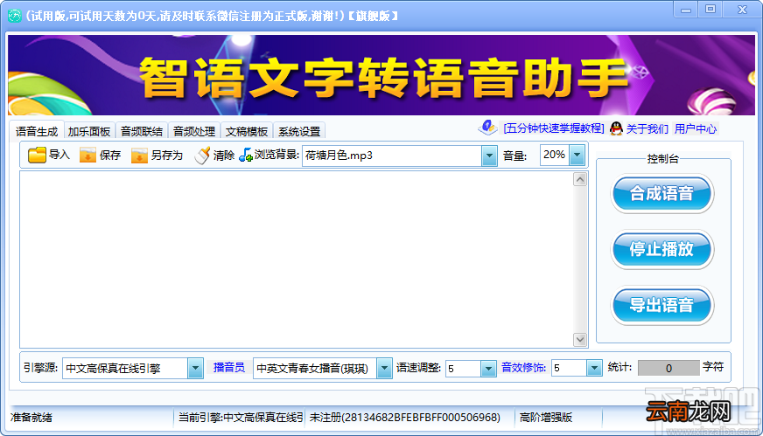
Task: Open the 关于我们 link
Action: pyautogui.click(x=647, y=128)
